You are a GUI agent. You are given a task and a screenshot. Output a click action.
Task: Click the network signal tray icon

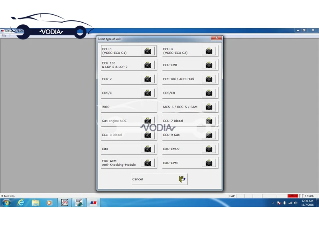(x=290, y=203)
